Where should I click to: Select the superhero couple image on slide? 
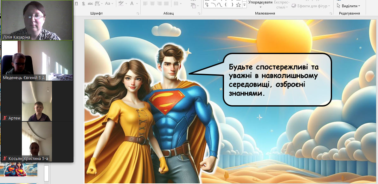coord(152,113)
